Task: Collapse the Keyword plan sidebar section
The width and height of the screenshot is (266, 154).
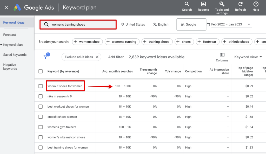Action: point(1,45)
